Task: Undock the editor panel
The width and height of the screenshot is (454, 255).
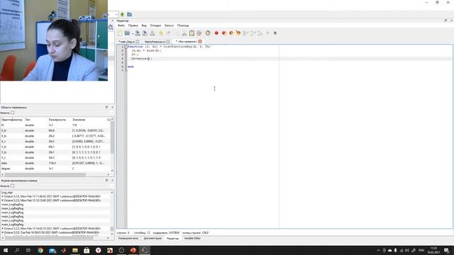Action: click(445, 21)
